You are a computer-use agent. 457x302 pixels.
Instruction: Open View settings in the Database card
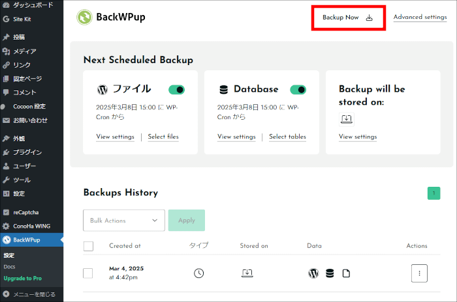[x=236, y=137]
